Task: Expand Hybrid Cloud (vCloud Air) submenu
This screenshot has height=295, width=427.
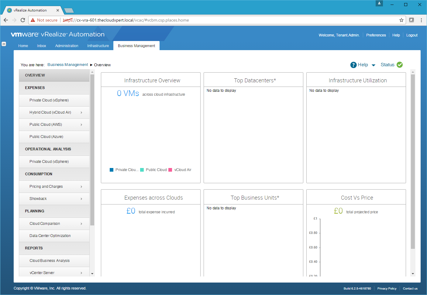Action: pyautogui.click(x=81, y=112)
